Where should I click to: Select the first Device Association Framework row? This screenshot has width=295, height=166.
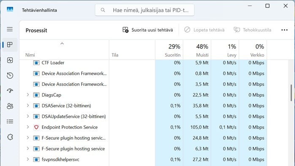[143, 73]
